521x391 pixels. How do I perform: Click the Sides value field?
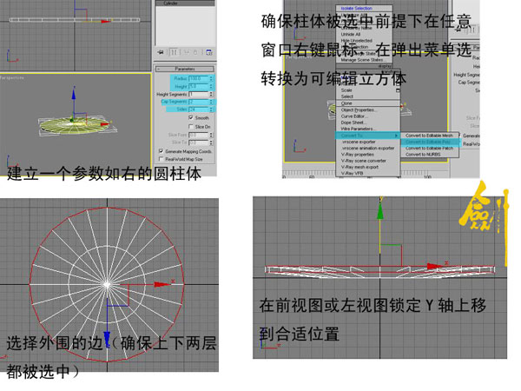pyautogui.click(x=199, y=109)
